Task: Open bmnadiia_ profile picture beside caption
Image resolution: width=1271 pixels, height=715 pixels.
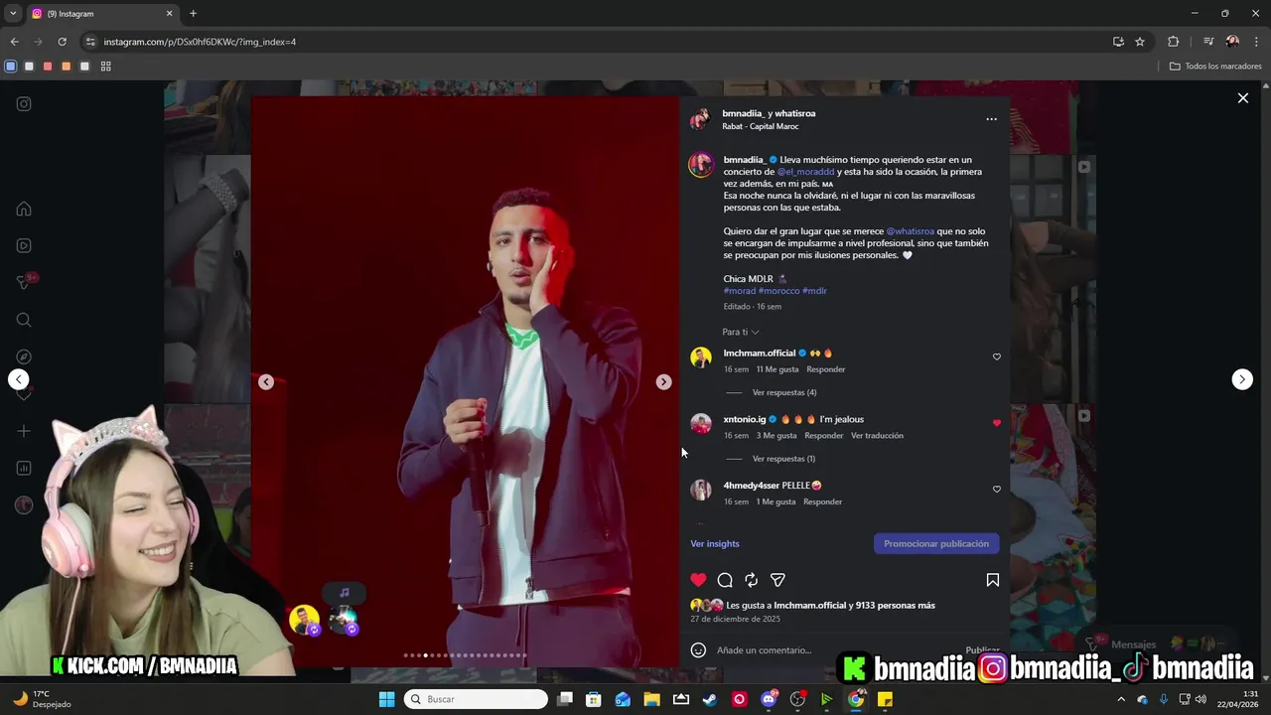Action: click(701, 165)
